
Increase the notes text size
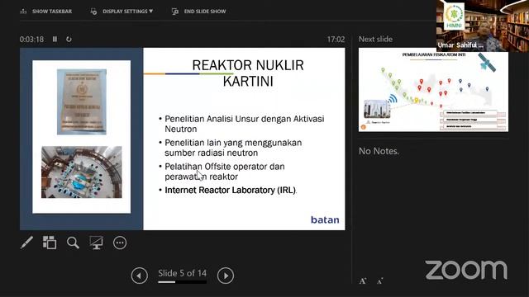pos(363,280)
